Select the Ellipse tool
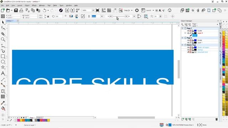Screen dimensions: 228x128 coord(3,62)
